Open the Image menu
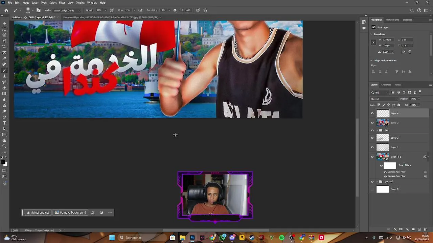The height and width of the screenshot is (243, 433). point(25,3)
